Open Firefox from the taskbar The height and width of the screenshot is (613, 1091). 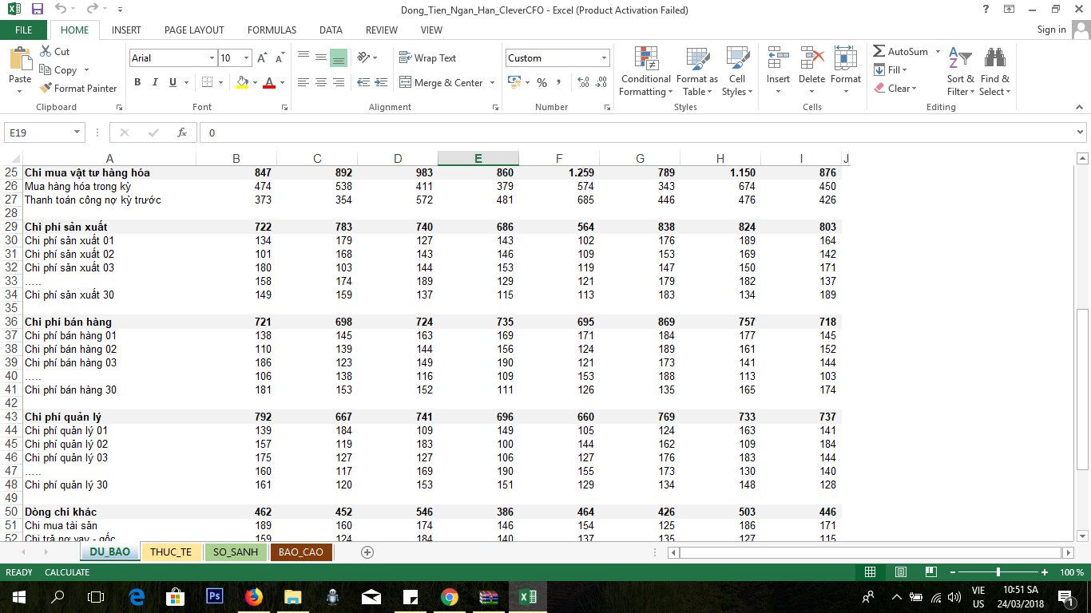coord(253,597)
